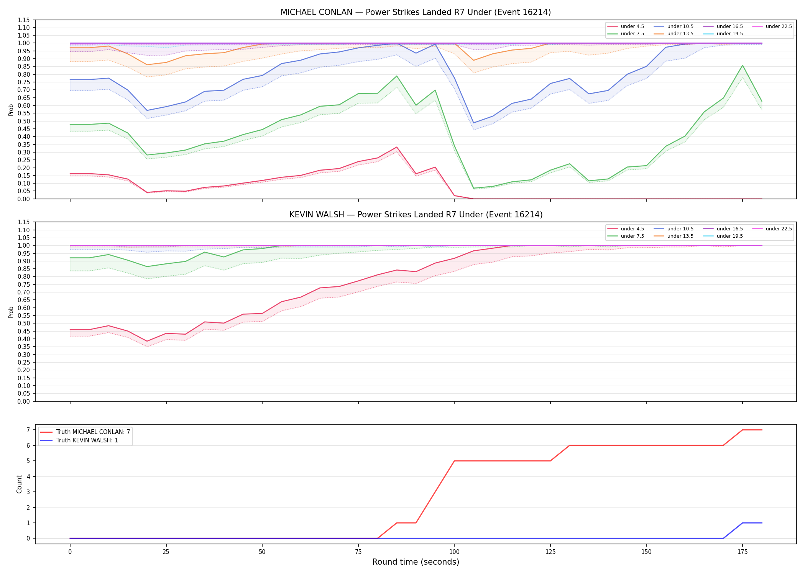Screen dimensions: 805x575
Task: Pick 'under 22.5' in the Kevin Walsh legend
Action: click(772, 229)
